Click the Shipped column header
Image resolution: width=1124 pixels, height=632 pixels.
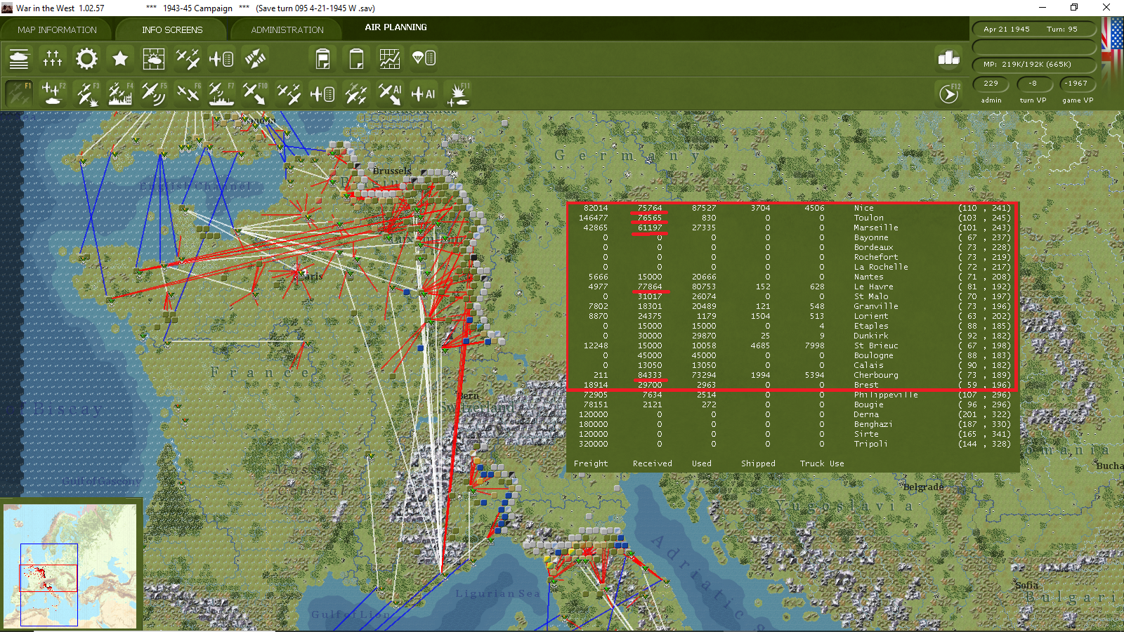point(758,463)
